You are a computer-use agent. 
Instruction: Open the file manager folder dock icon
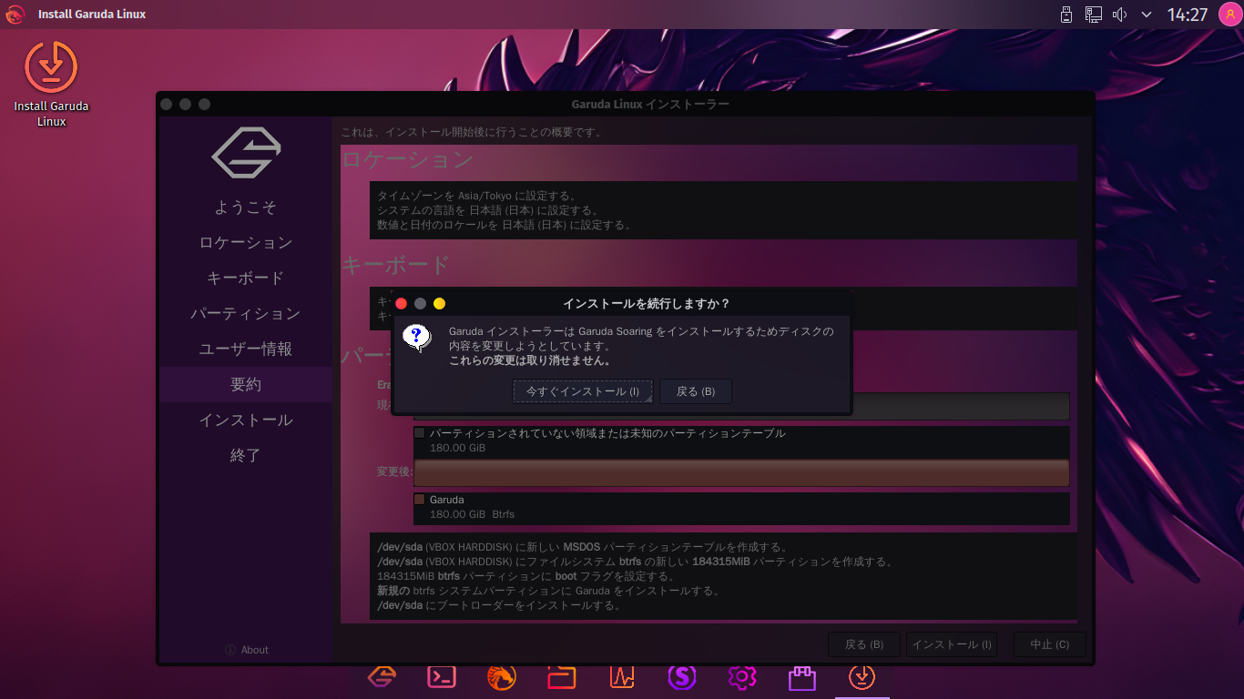562,676
